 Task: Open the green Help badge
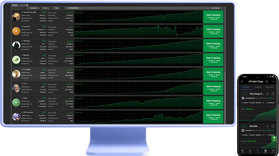click(274, 138)
